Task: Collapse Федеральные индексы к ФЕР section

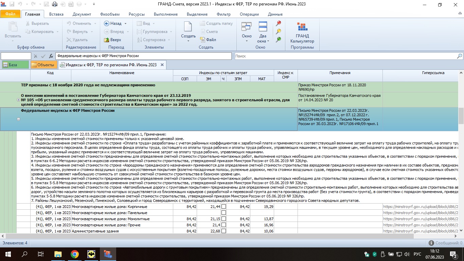Action: [x=18, y=119]
